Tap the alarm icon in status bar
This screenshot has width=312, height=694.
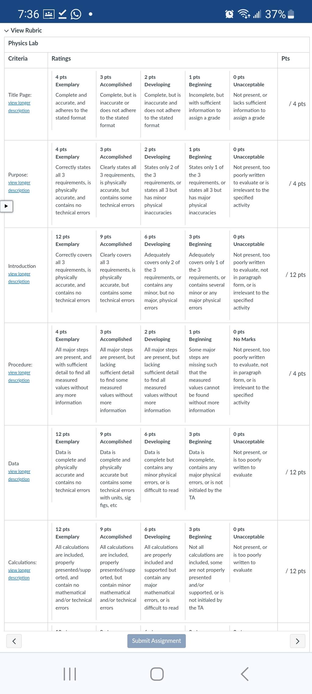229,14
